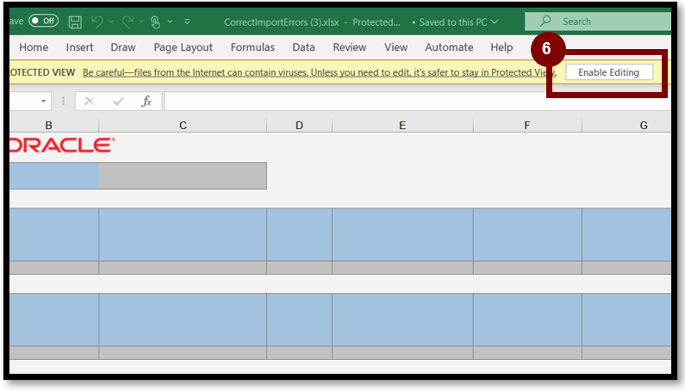Click the Insert Function fx icon
The width and height of the screenshot is (685, 391).
coord(146,102)
